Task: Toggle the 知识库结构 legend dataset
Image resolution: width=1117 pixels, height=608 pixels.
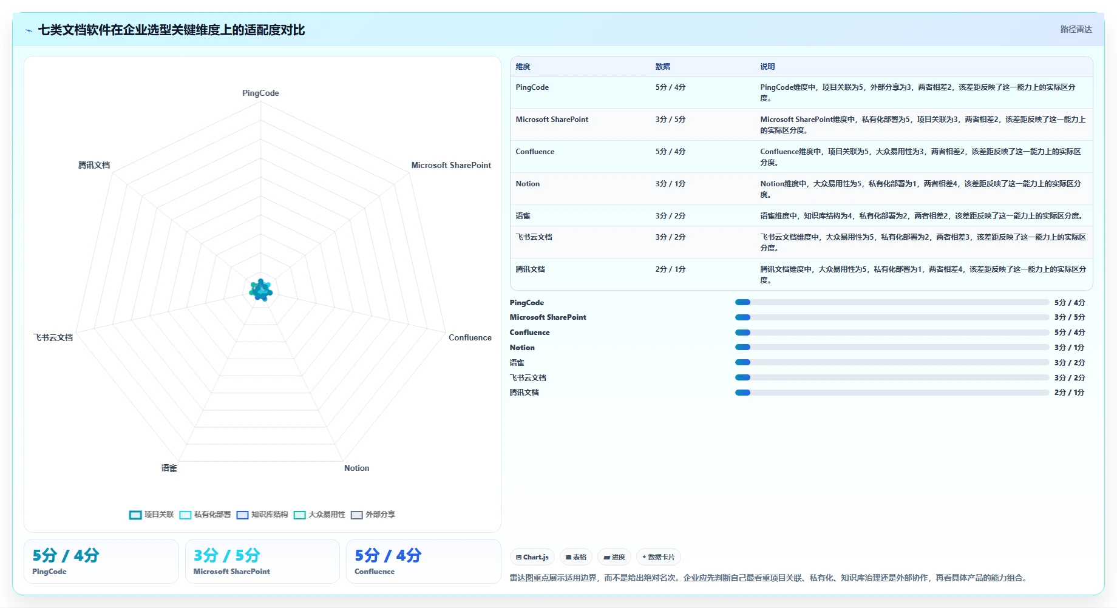Action: (x=262, y=515)
